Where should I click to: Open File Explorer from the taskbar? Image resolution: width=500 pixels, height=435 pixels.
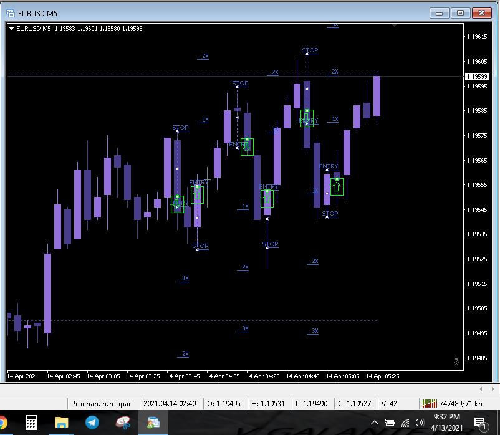pos(62,423)
